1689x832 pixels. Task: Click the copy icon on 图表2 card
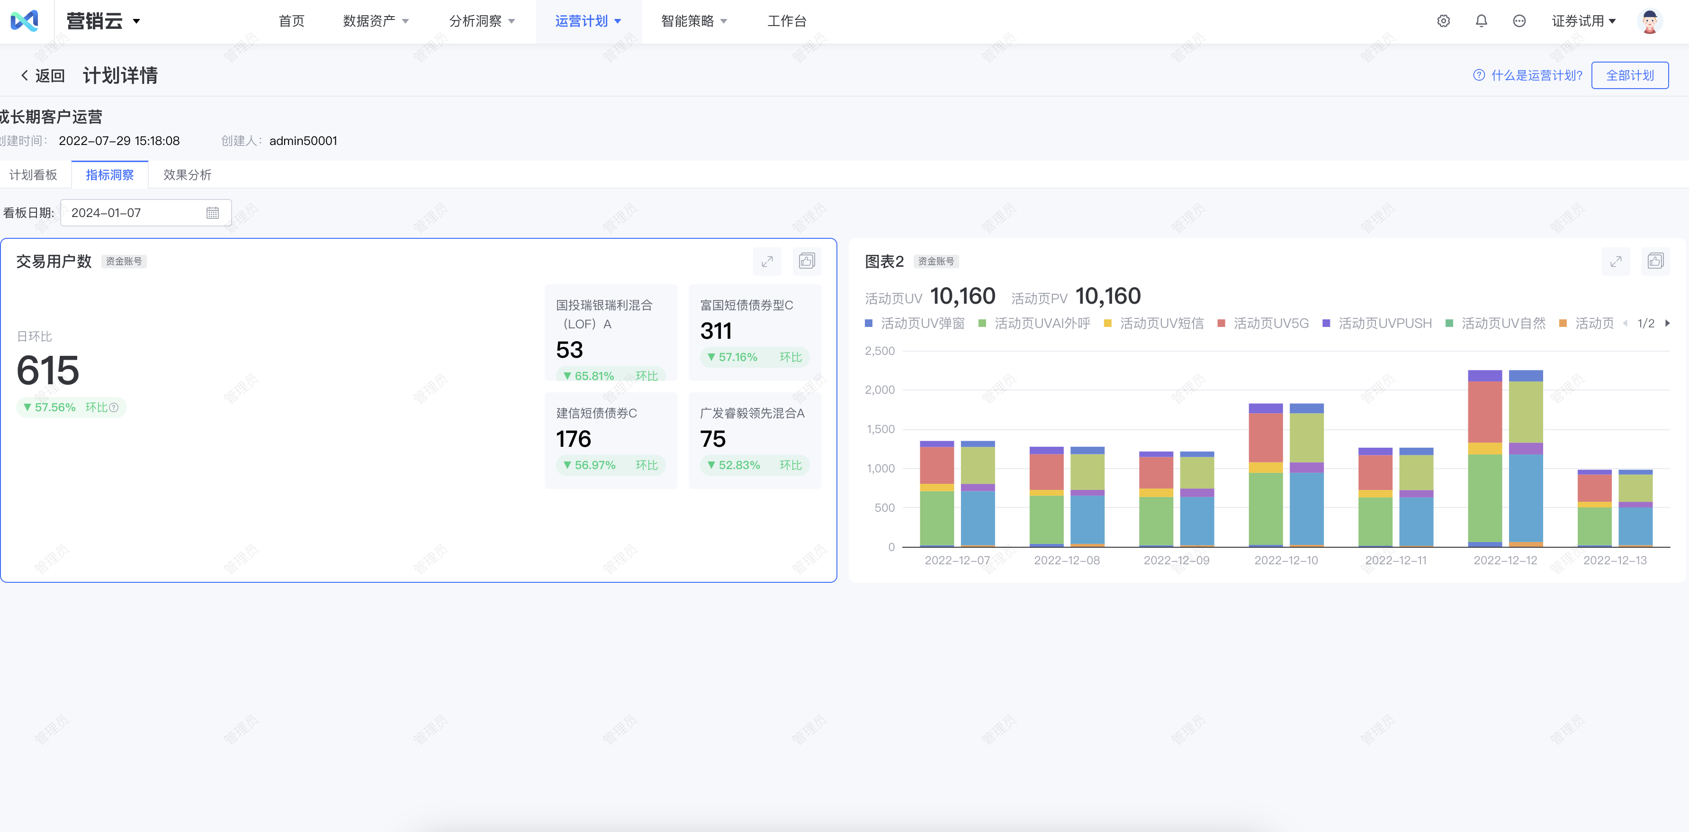[x=1655, y=261]
